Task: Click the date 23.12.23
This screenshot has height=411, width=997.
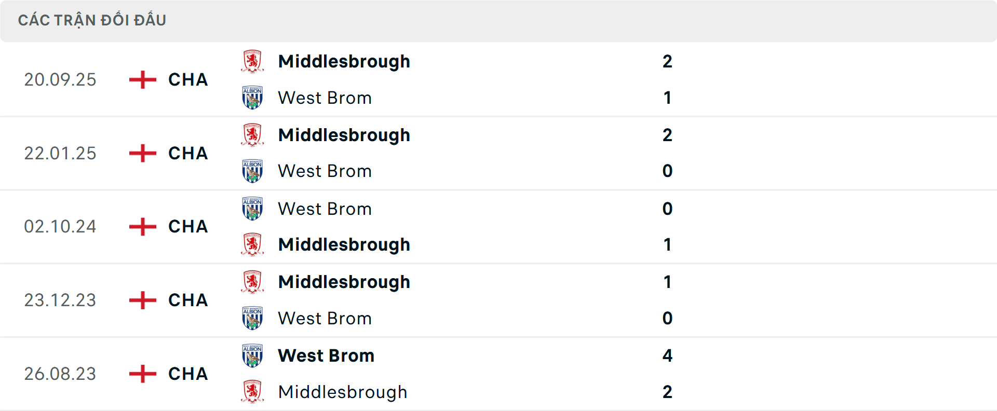Action: click(60, 300)
